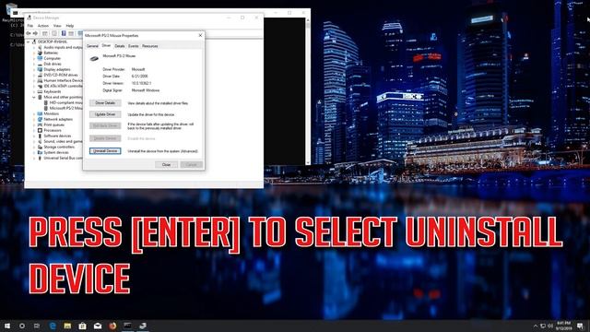The height and width of the screenshot is (332, 590).
Task: Launch Firefox from the taskbar
Action: (x=112, y=326)
